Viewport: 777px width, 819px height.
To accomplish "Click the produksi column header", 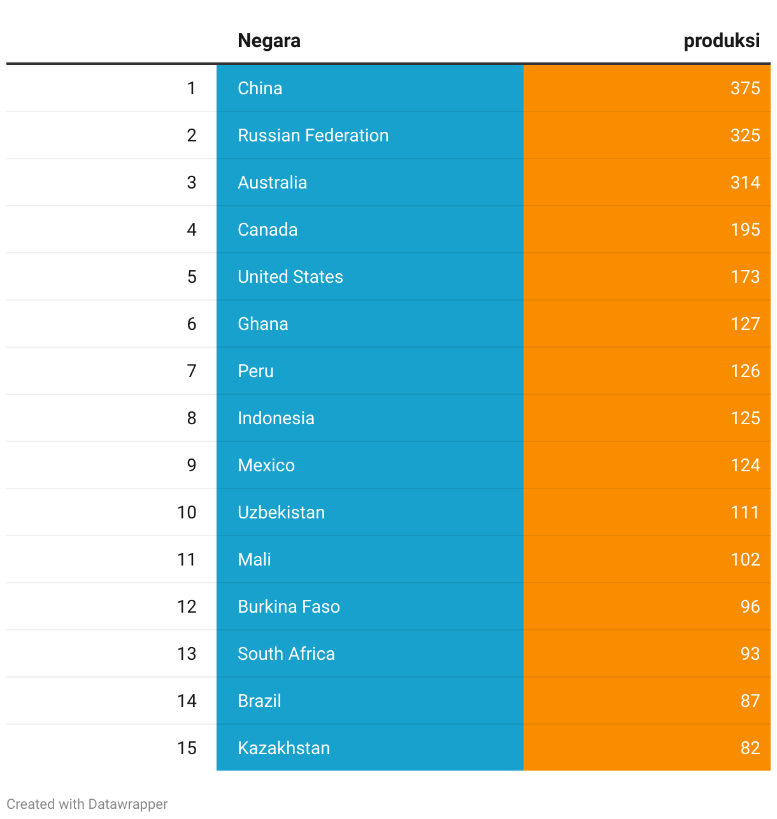I will pos(721,41).
